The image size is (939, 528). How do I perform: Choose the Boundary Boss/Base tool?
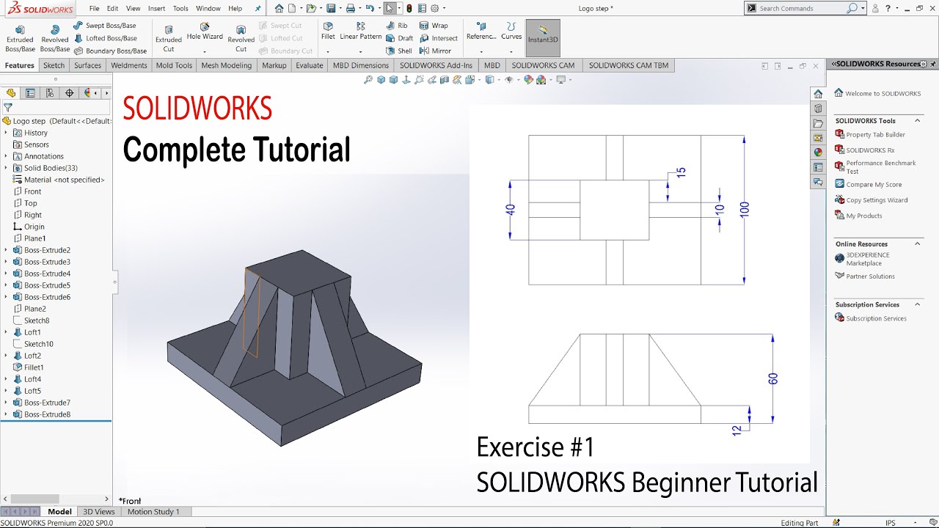(110, 51)
